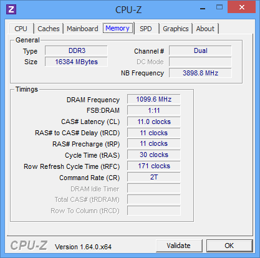The height and width of the screenshot is (258, 260).
Task: Click the DRAM Frequency value field
Action: [154, 99]
